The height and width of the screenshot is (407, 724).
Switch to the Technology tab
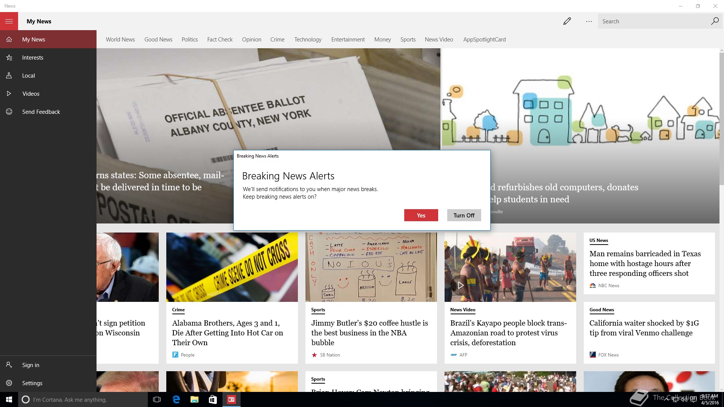tap(308, 39)
